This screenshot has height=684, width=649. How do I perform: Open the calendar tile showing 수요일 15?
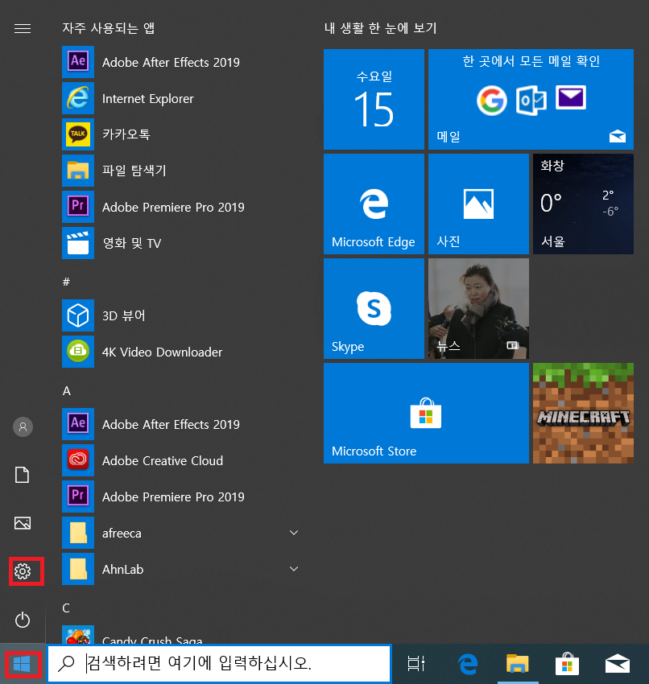click(x=374, y=100)
